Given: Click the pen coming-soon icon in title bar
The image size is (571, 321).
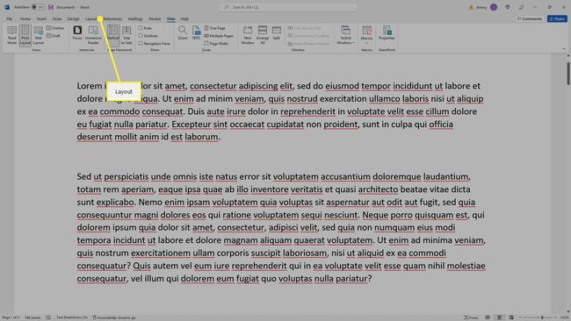Looking at the screenshot, I should (521, 7).
